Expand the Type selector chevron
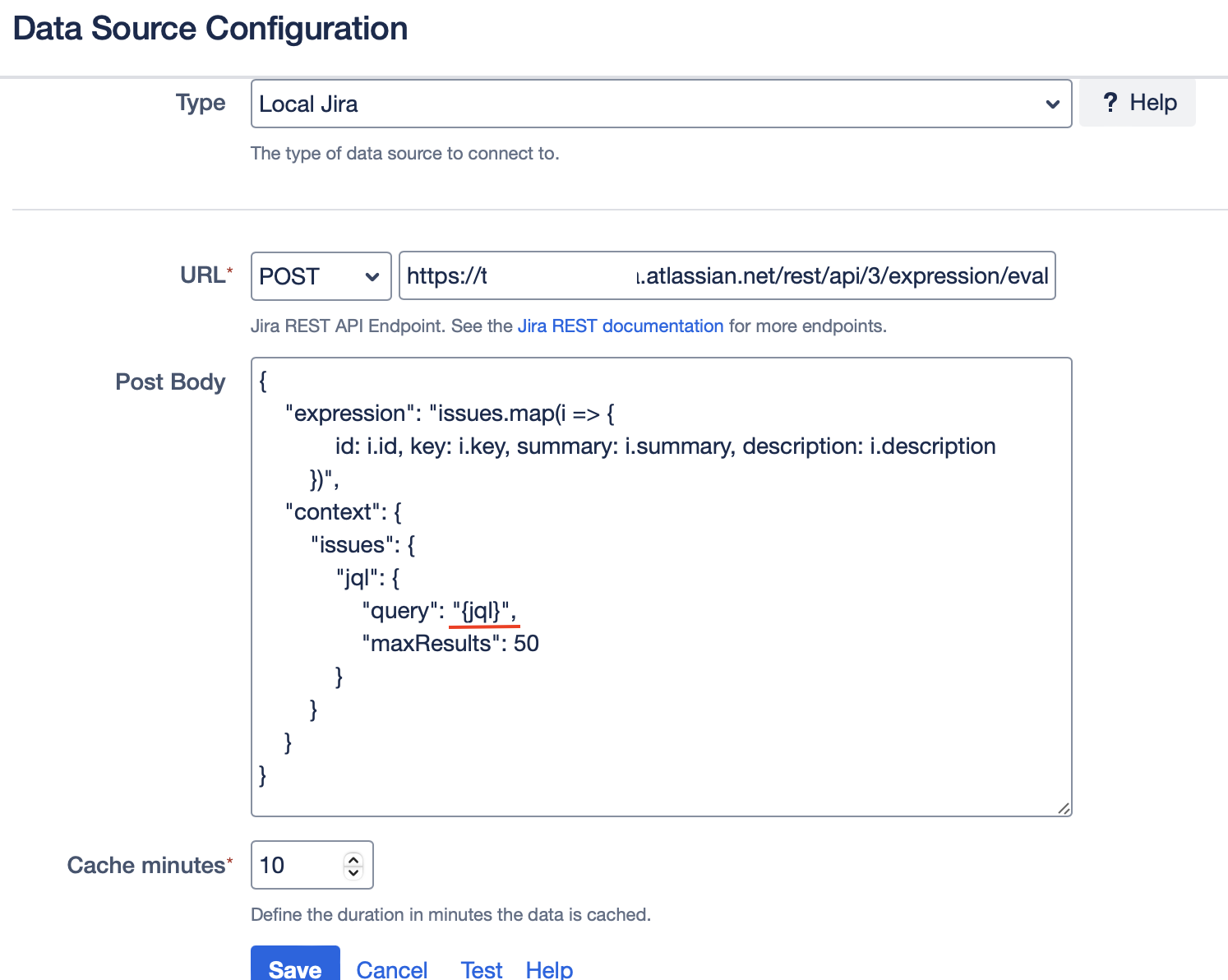This screenshot has width=1228, height=980. point(1053,104)
